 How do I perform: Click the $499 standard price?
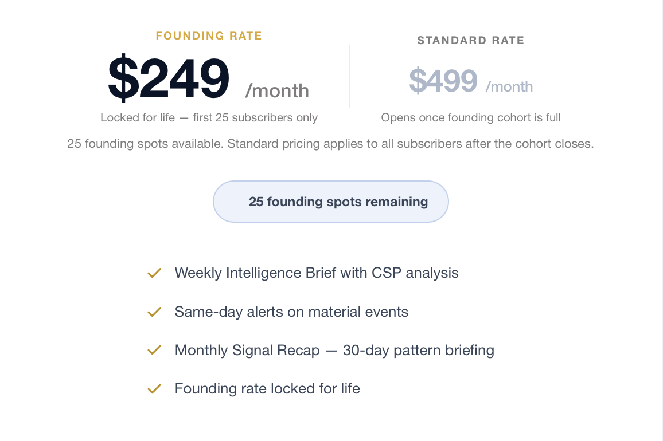[443, 81]
